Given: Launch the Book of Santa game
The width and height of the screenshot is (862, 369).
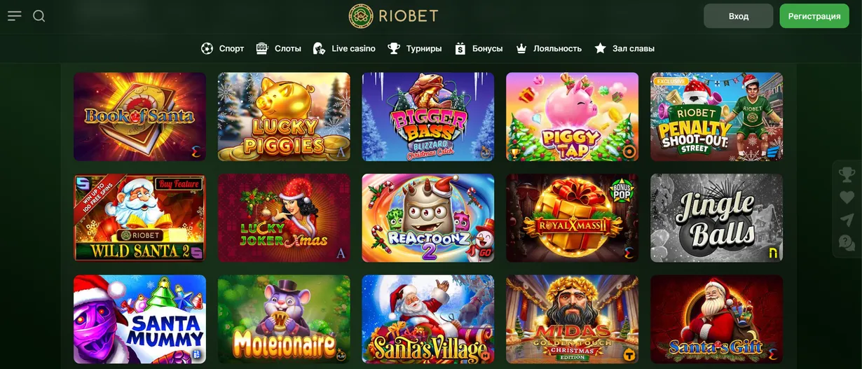Looking at the screenshot, I should [140, 117].
